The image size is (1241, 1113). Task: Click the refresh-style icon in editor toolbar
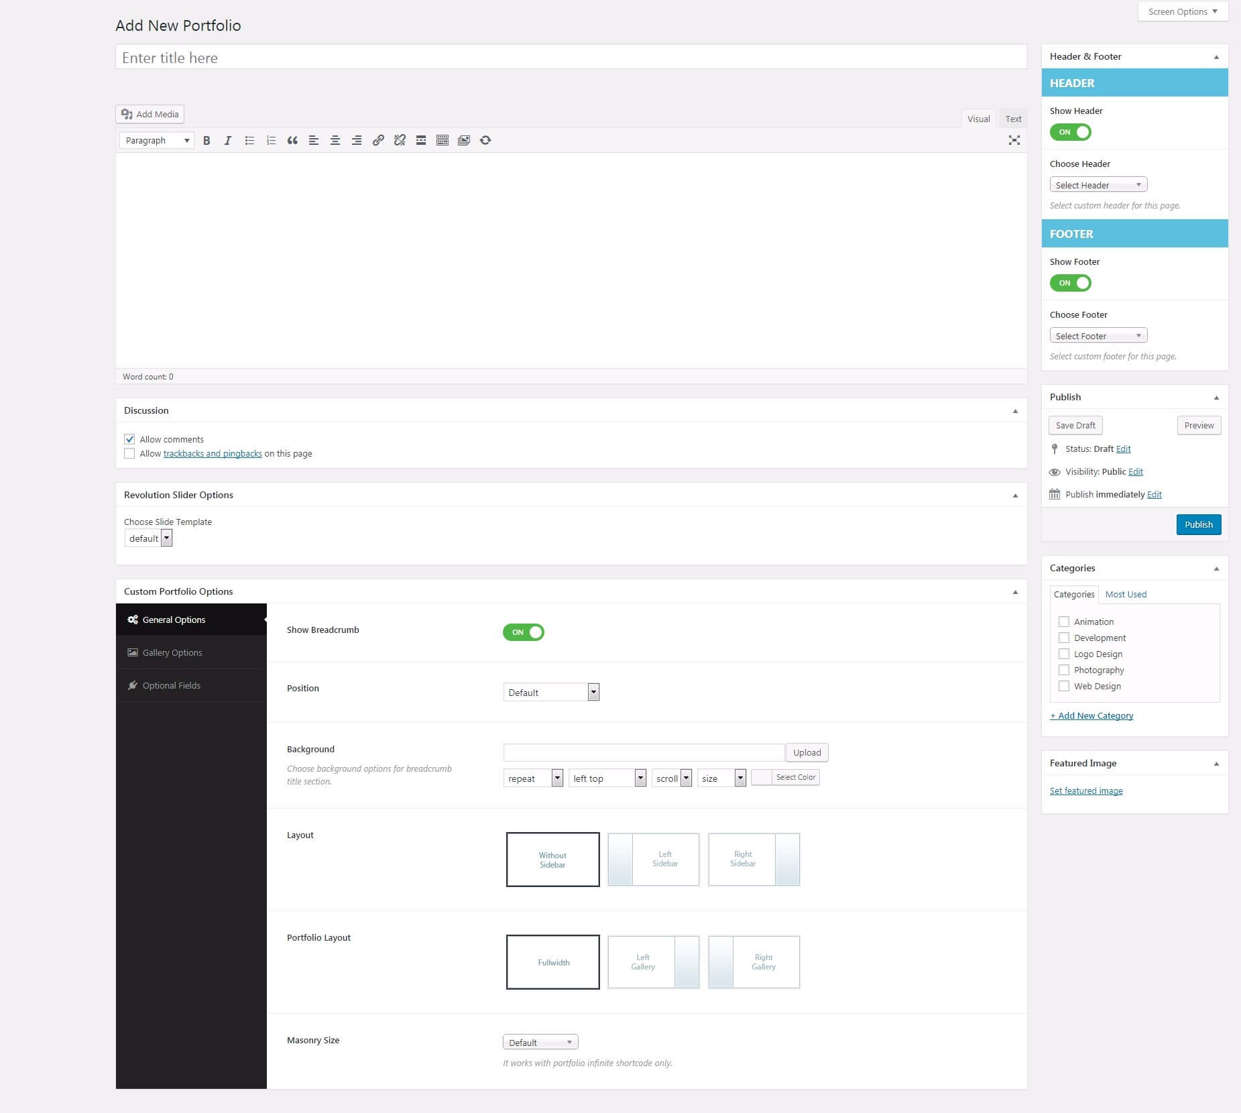click(x=485, y=140)
